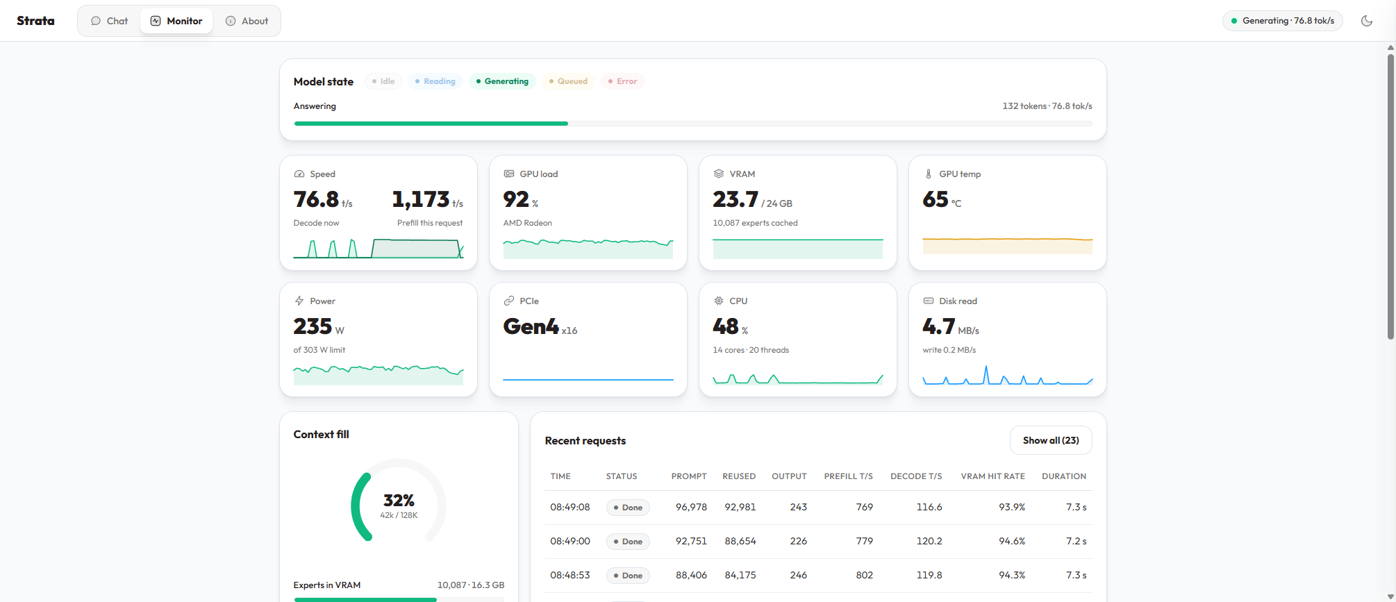Click the Context fill 32% gauge
The image size is (1396, 602).
pyautogui.click(x=399, y=500)
